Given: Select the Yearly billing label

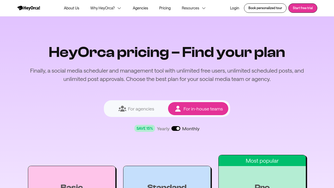Looking at the screenshot, I should 163,129.
